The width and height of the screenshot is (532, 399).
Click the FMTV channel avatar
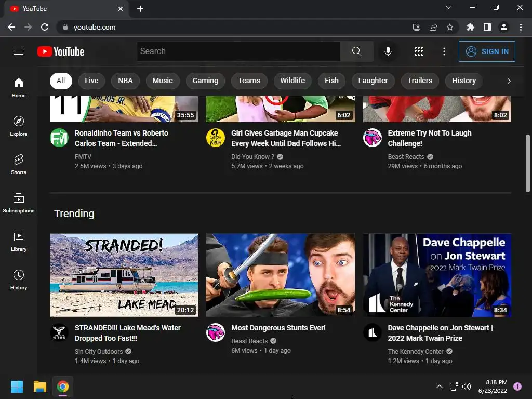tap(59, 137)
